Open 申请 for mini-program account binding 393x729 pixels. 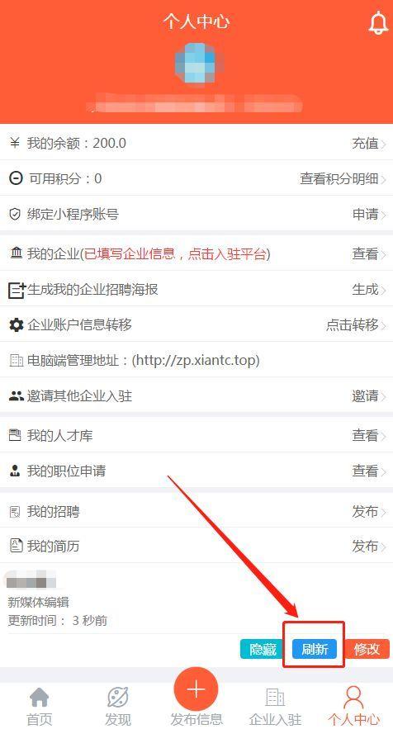368,215
